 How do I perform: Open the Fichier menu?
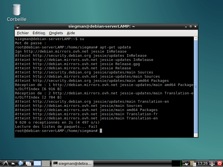[x=23, y=33]
